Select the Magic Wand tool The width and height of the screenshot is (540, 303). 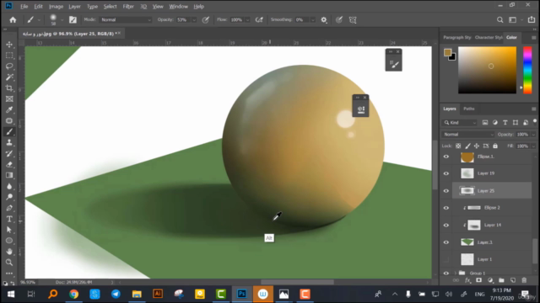pyautogui.click(x=9, y=77)
